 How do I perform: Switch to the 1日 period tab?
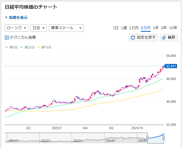point(116,28)
